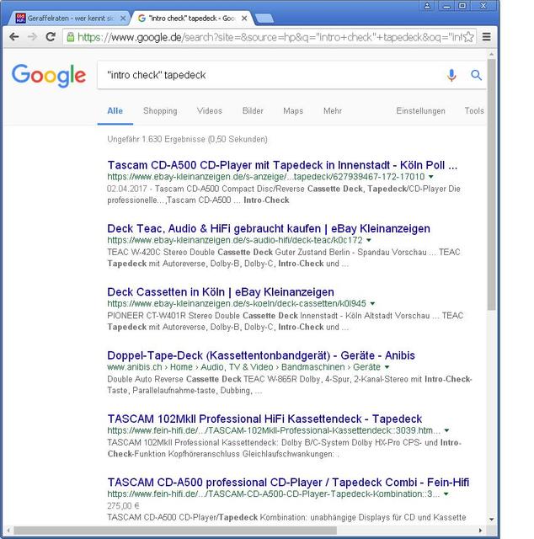Expand dropdown arrow beside deck-cassetten/k0l945 URL

(372, 303)
